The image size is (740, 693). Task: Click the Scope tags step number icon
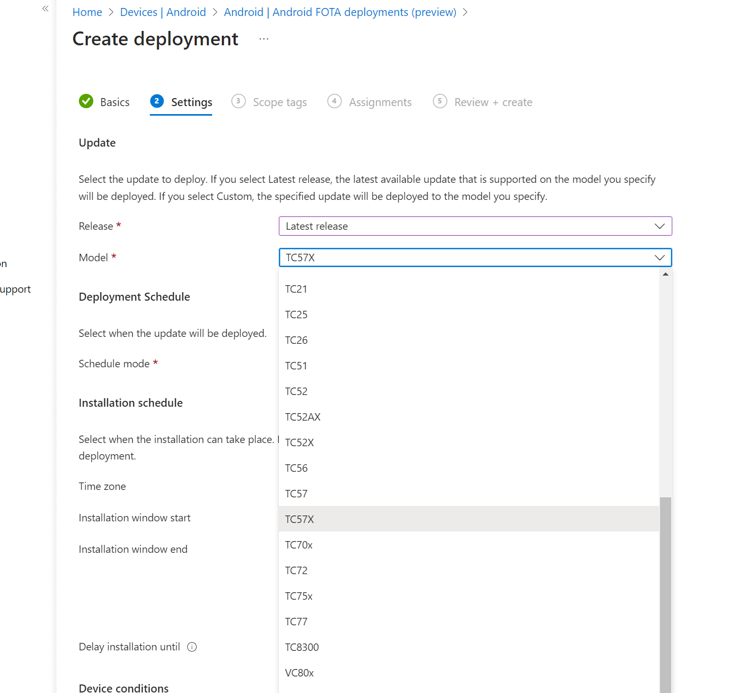pos(238,101)
